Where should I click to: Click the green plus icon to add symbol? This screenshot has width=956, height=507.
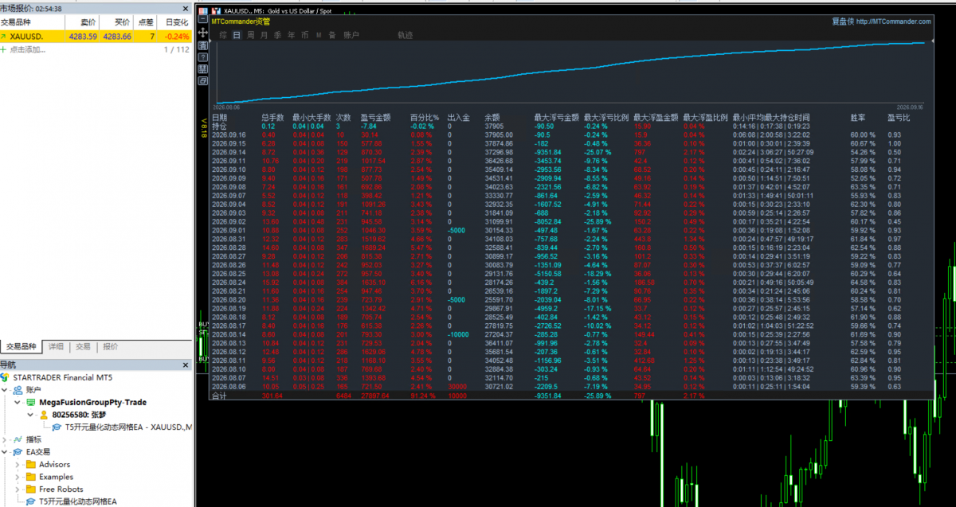4,49
